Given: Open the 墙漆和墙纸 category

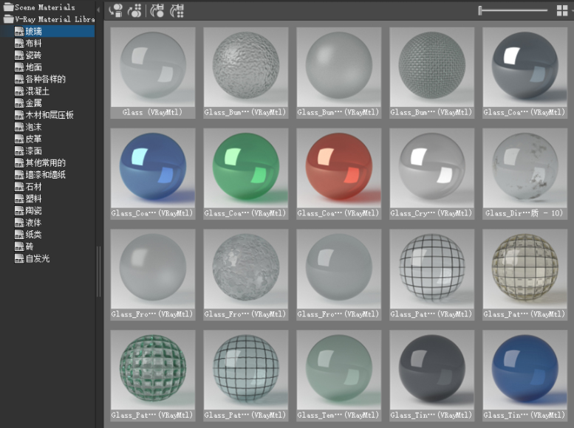Looking at the screenshot, I should [41, 175].
